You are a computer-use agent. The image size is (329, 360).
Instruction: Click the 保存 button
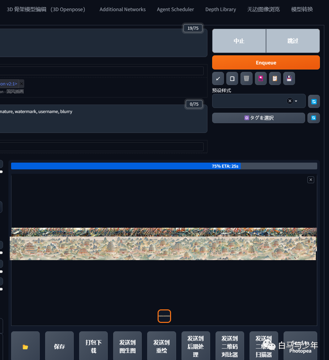[x=59, y=347]
